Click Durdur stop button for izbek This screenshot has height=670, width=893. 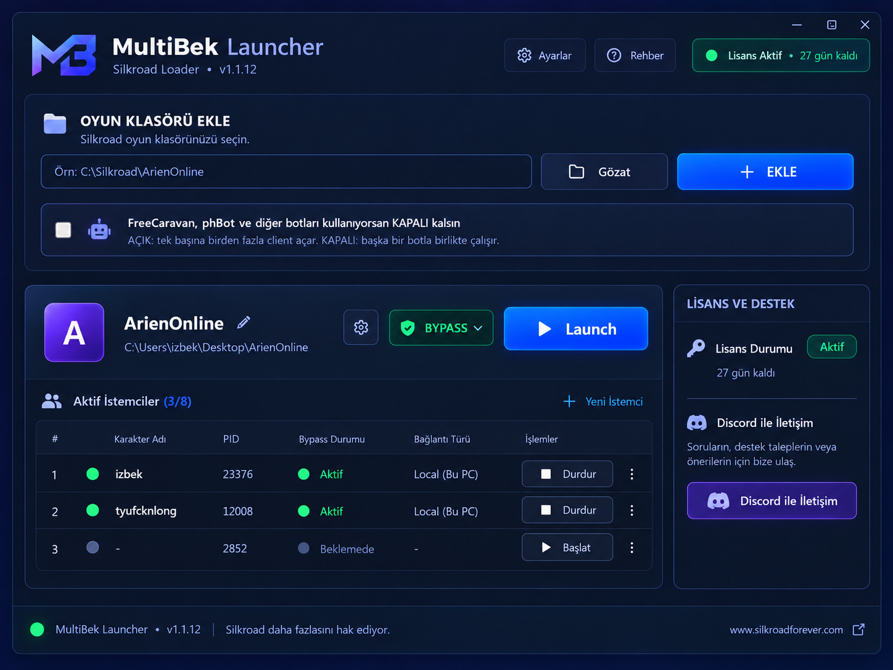tap(567, 474)
